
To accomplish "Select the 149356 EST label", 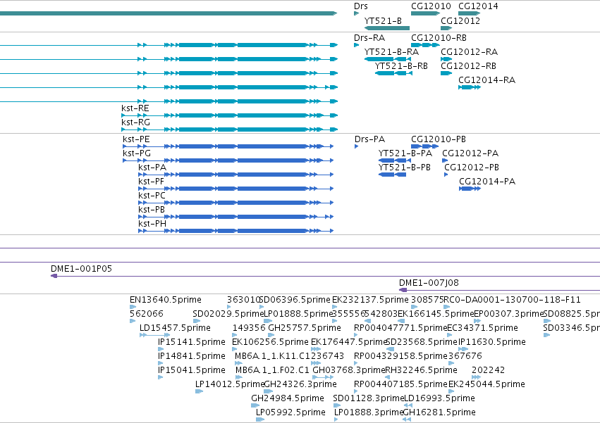I will [249, 328].
